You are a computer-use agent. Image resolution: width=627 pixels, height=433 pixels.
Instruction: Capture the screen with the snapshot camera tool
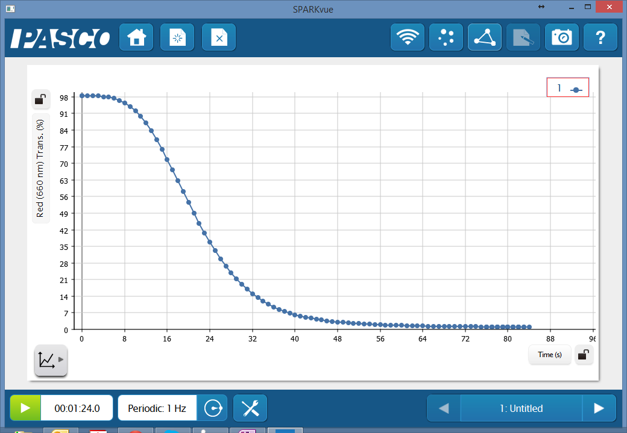pyautogui.click(x=561, y=37)
